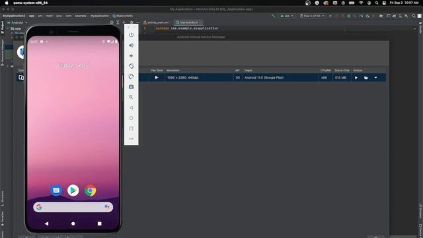The height and width of the screenshot is (238, 423).
Task: Click MainActivity in breadcrumb bar
Action: click(x=123, y=16)
